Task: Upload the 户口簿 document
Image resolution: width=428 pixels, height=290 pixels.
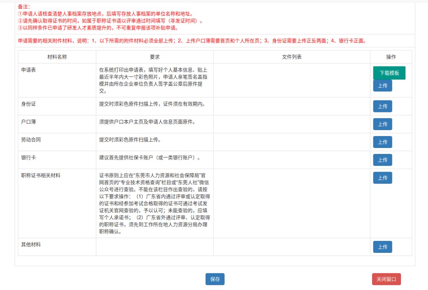Action: click(x=382, y=124)
